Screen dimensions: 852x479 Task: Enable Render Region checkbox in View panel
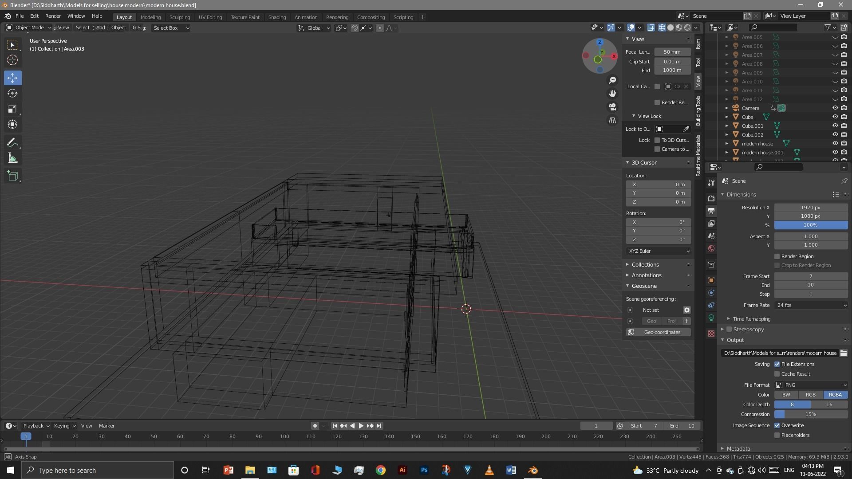tap(657, 102)
